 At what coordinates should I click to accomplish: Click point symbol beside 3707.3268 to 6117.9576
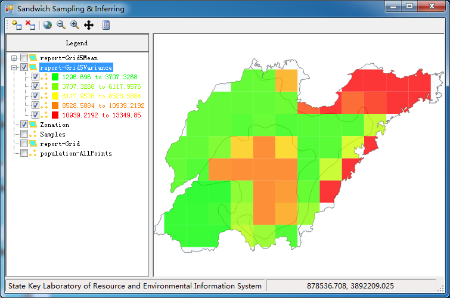click(x=44, y=86)
